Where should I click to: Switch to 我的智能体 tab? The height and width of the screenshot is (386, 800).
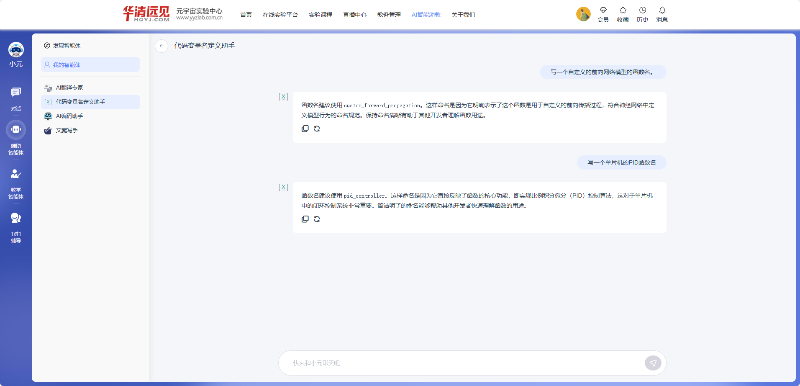tap(90, 65)
